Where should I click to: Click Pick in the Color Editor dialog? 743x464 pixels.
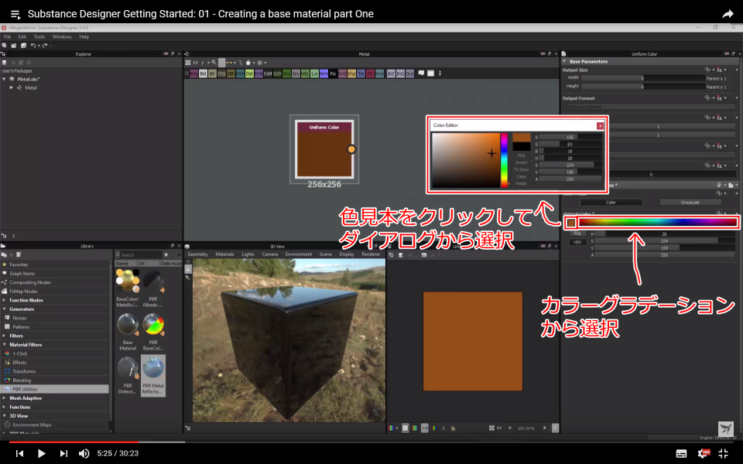point(521,155)
